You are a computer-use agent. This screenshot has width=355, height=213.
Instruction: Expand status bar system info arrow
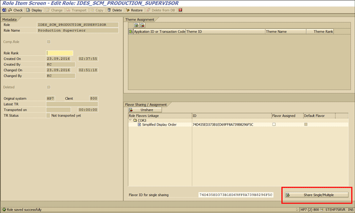point(297,209)
